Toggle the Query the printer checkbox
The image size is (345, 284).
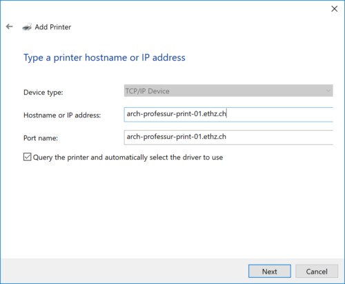[27, 157]
